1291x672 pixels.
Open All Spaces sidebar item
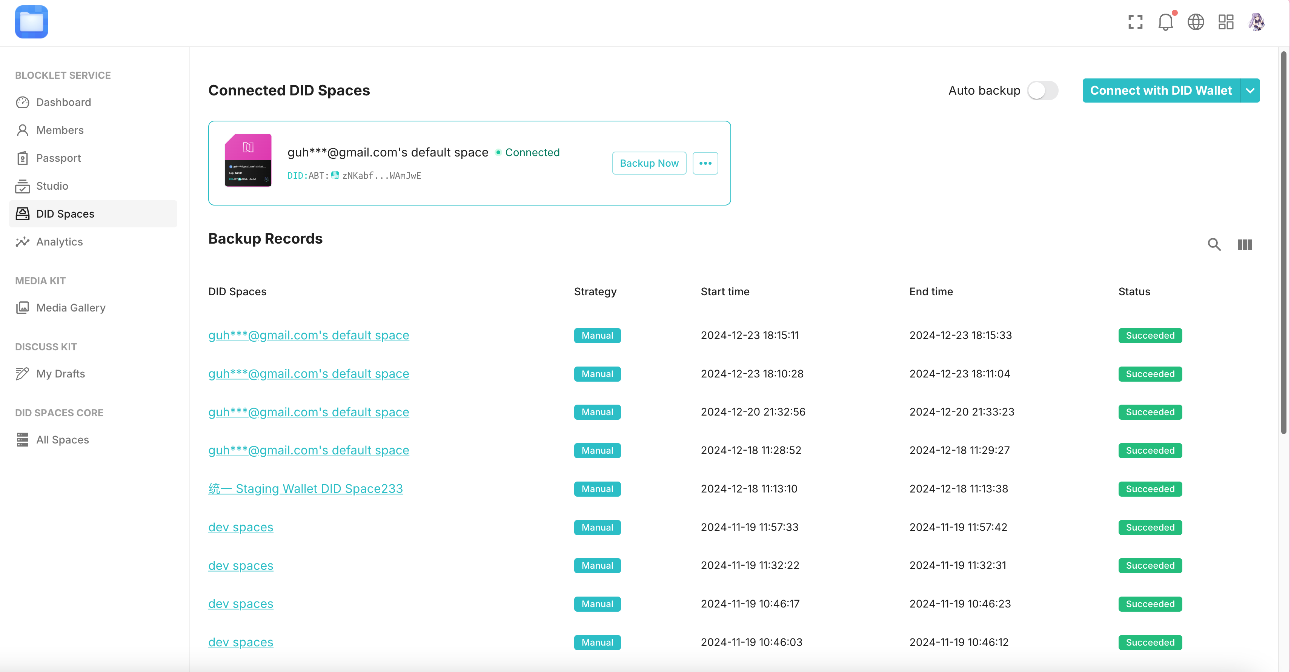click(62, 439)
